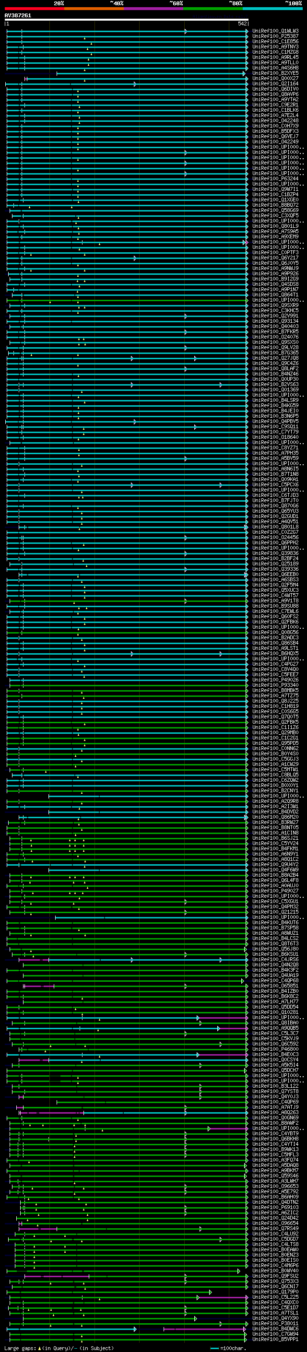Click the arrowhead ending the UniRef100_B2XYE5 bar
This screenshot has height=1352, width=307.
(244, 73)
